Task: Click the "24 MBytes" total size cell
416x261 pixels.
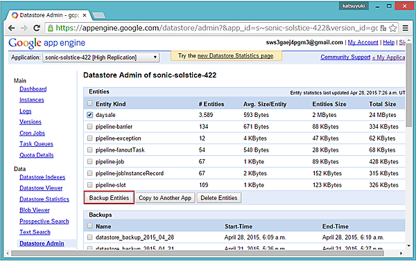Action: (x=383, y=115)
